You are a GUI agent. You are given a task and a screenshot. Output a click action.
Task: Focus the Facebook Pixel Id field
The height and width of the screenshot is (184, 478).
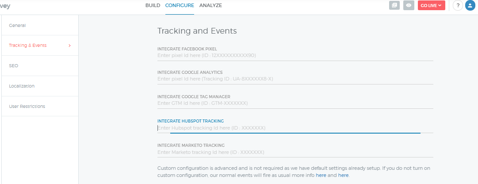[295, 56]
